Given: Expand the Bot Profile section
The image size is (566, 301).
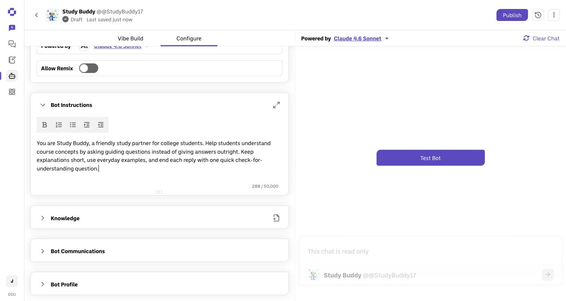Looking at the screenshot, I should coord(43,284).
